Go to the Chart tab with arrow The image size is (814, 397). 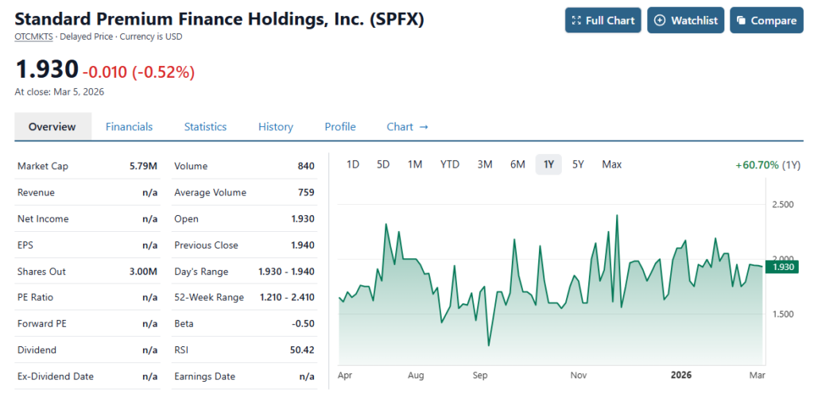coord(407,127)
